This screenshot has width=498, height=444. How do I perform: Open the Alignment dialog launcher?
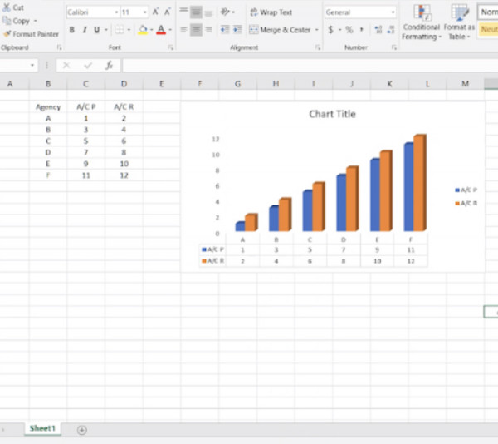coord(318,47)
